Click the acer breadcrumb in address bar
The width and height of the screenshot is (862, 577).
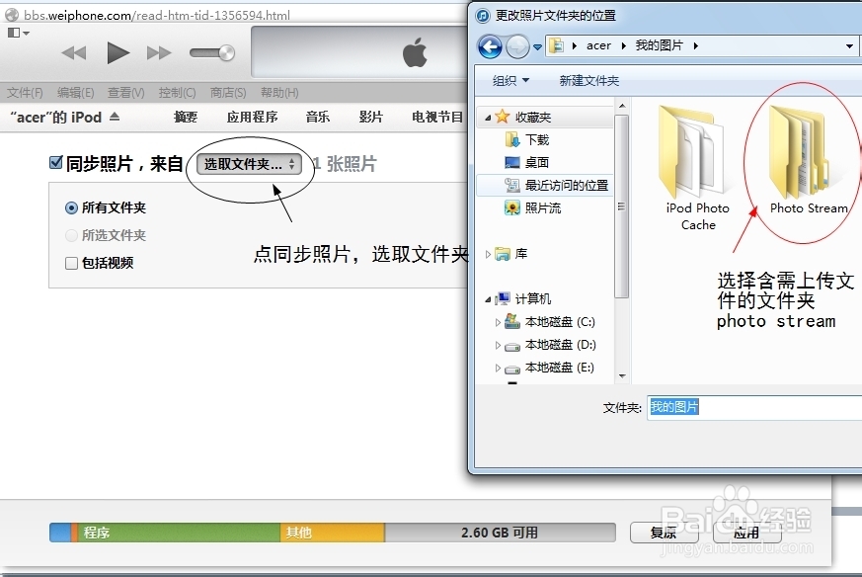[598, 45]
